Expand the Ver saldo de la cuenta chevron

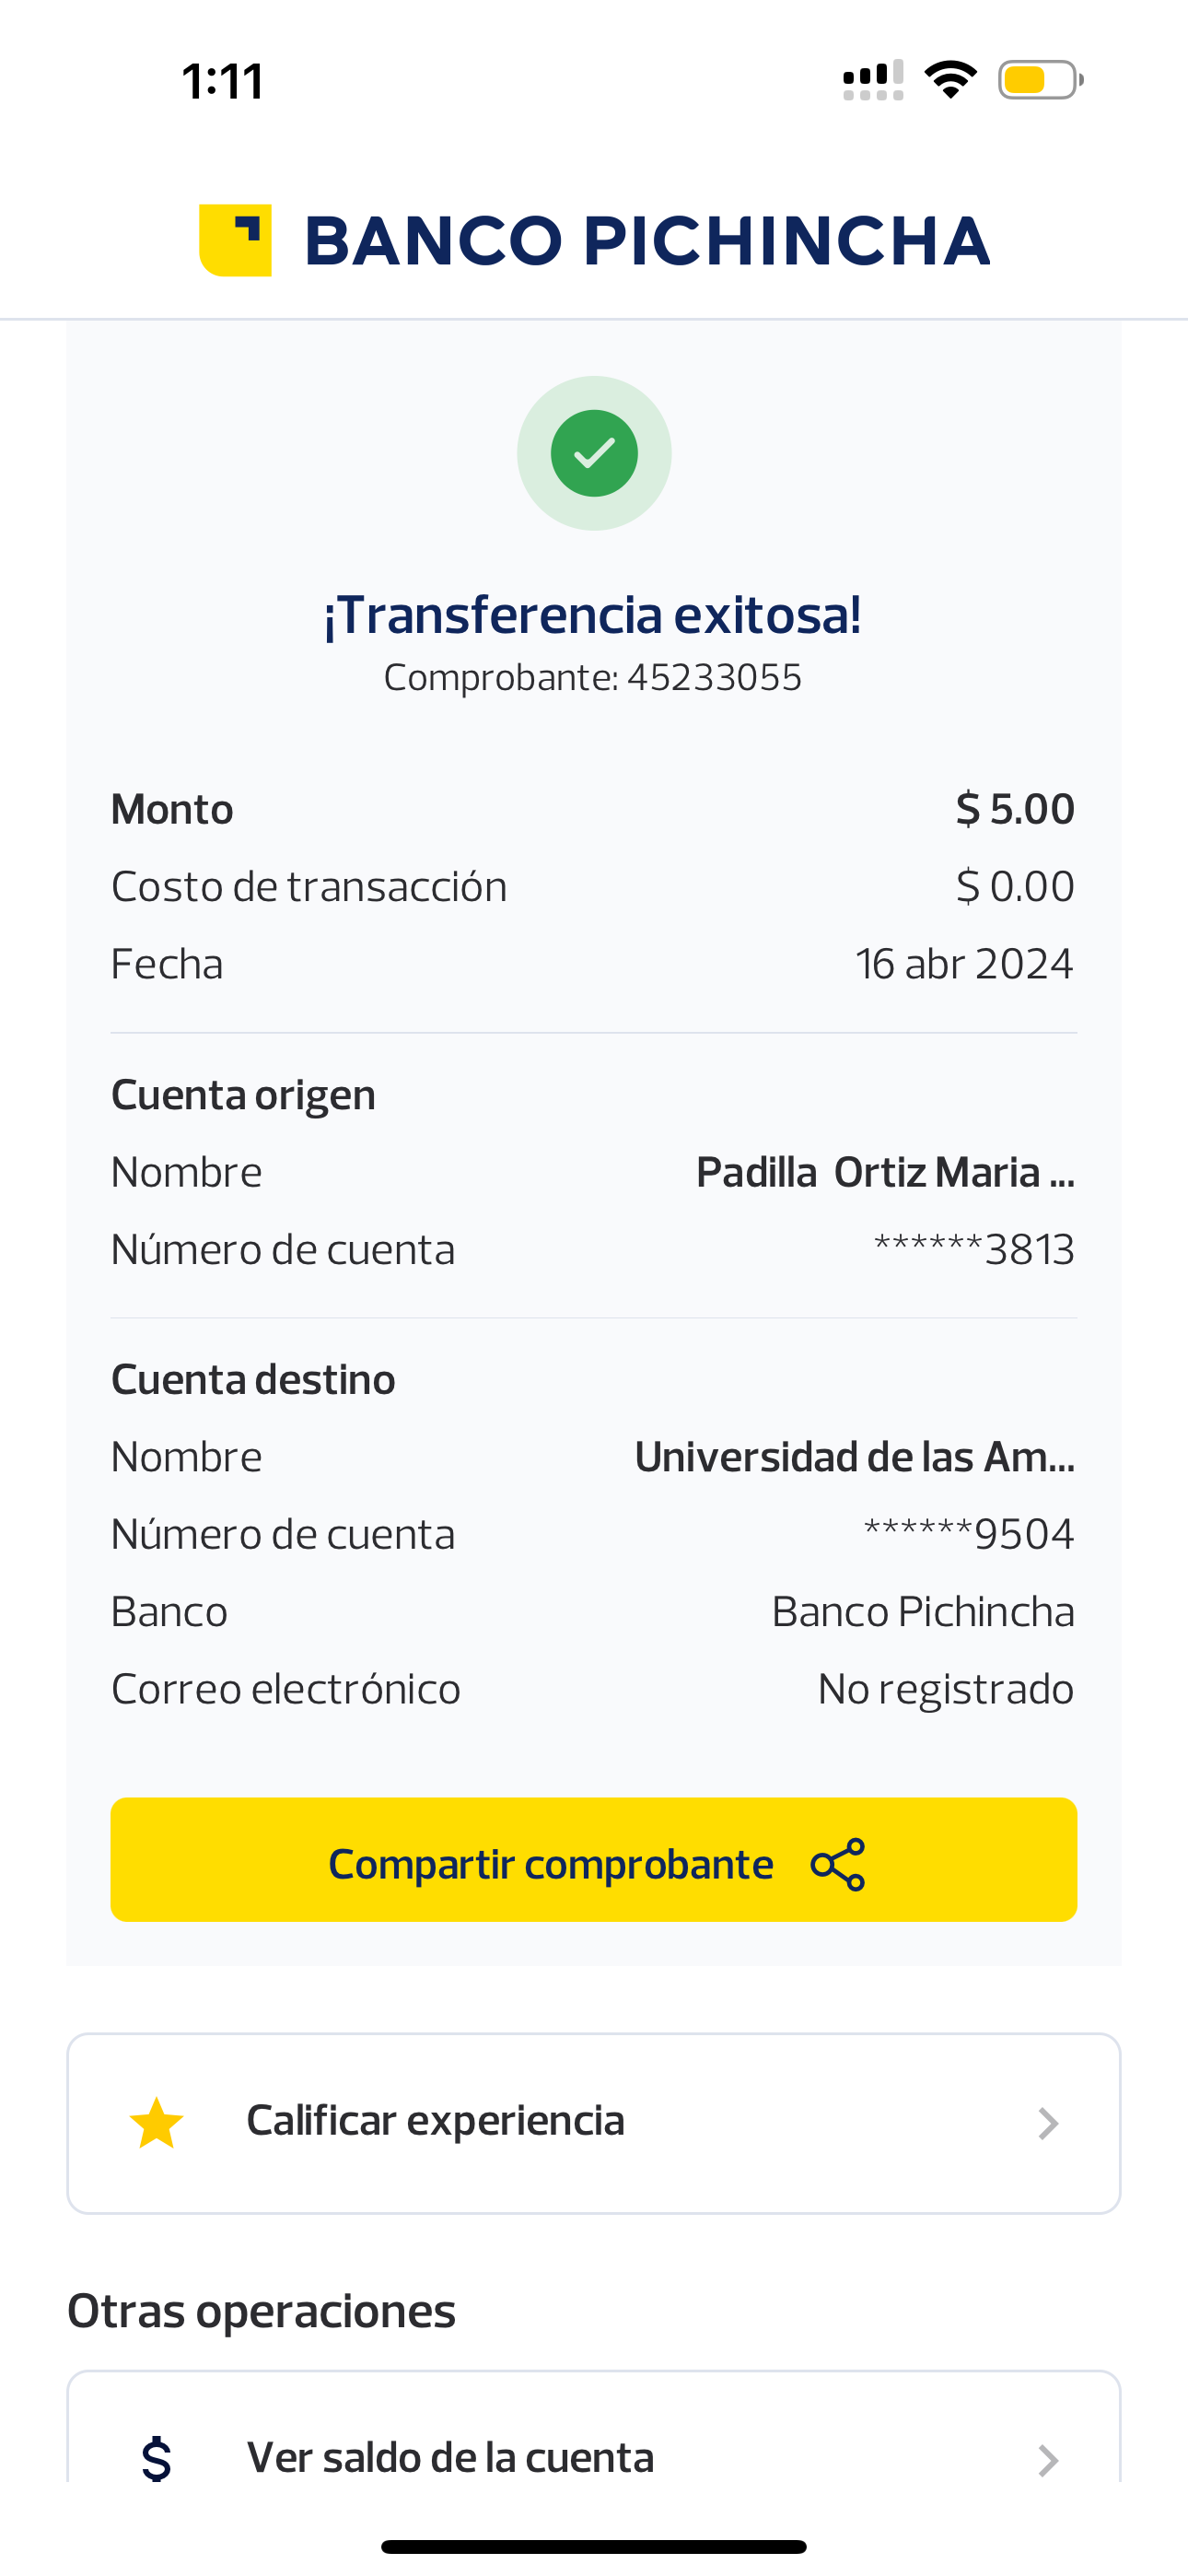1047,2459
